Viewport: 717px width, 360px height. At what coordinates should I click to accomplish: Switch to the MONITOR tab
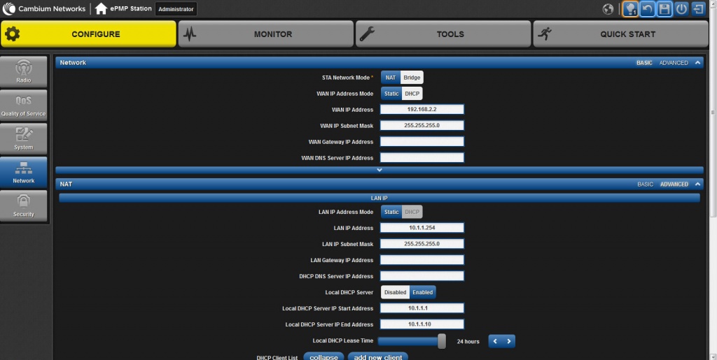[266, 34]
